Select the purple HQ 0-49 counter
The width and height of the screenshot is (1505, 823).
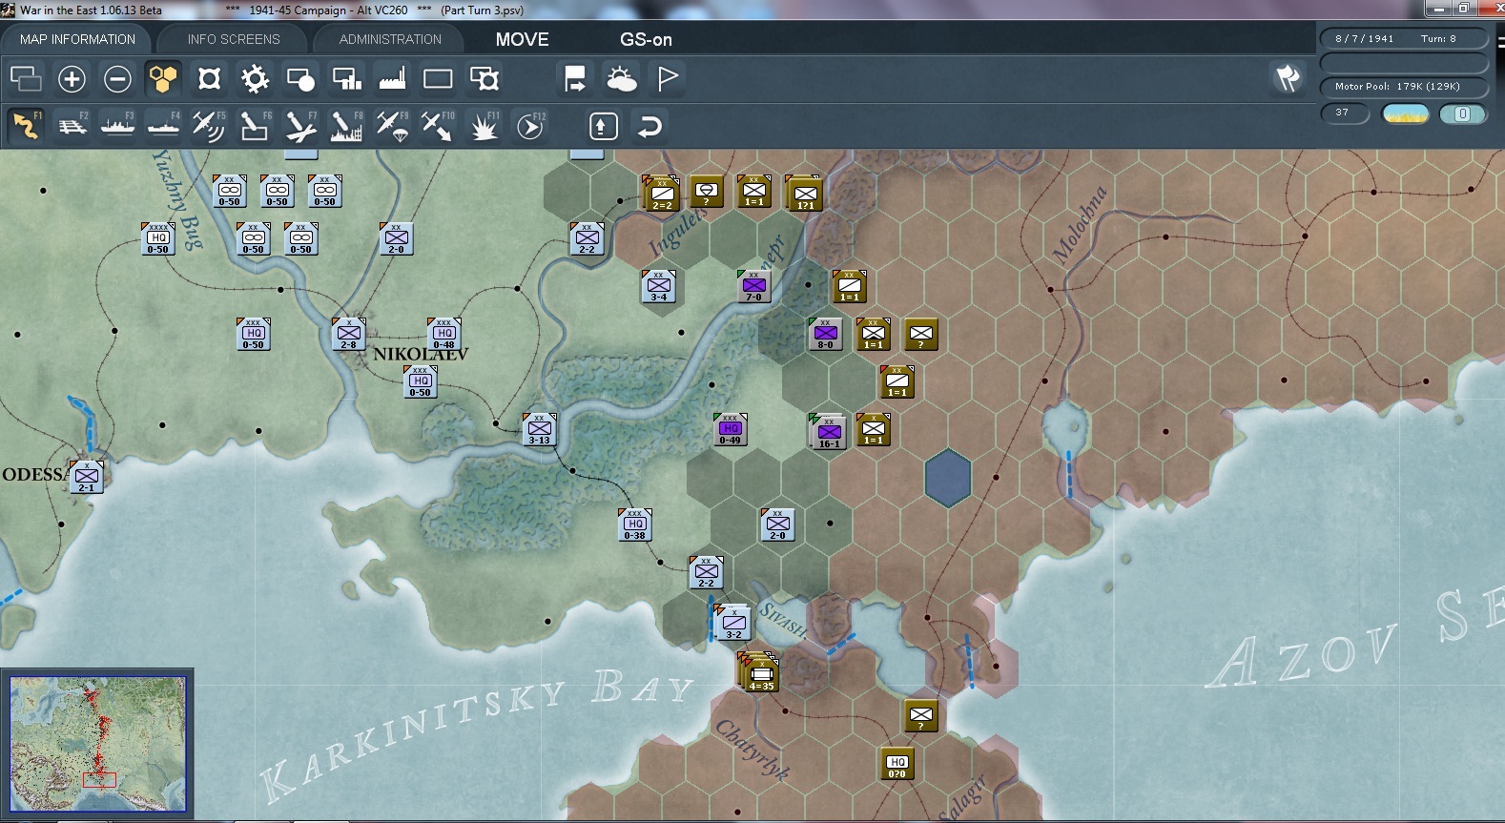730,429
